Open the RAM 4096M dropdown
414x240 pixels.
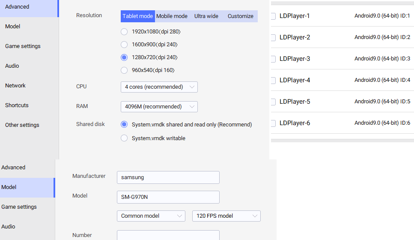[159, 107]
